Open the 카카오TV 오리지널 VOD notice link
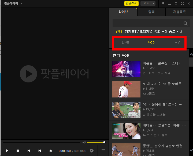The height and width of the screenshot is (156, 193). coord(149,32)
